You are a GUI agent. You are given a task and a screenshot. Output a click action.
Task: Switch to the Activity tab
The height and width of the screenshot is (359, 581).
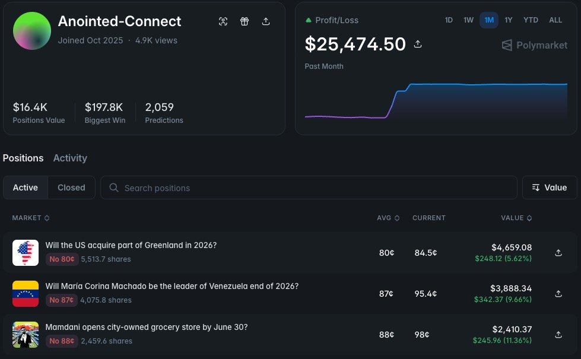pos(70,158)
